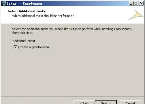This screenshot has height=104, width=145.
Task: Click the 'Select the additional tasks' instruction line
Action: coord(72,29)
